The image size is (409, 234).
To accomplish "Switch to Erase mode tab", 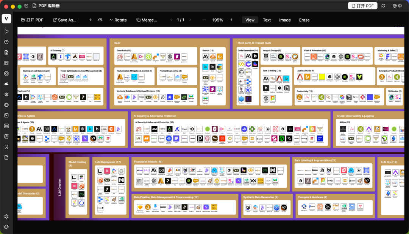I will click(304, 20).
